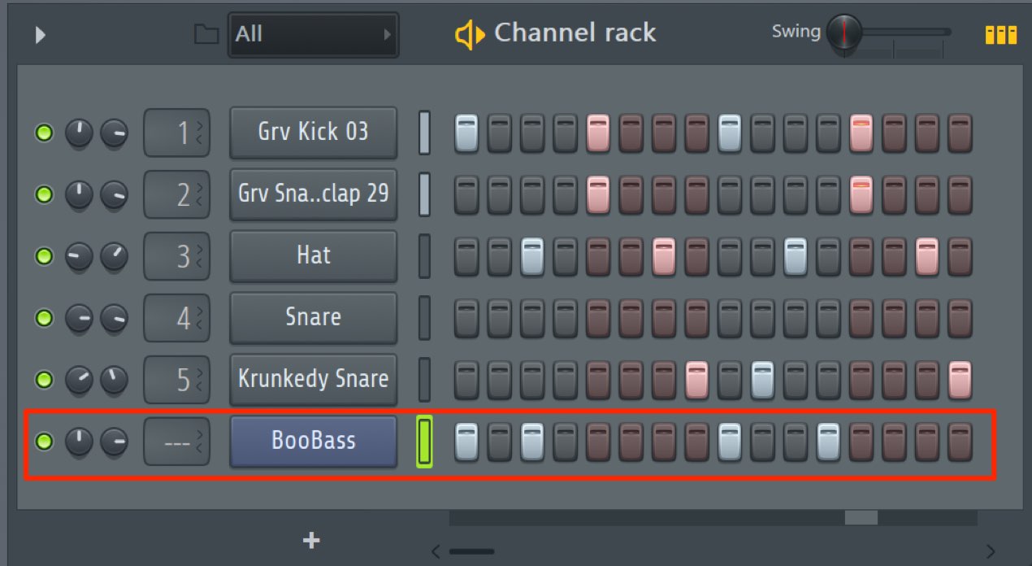Click the right scroll arrow at bottom

tap(990, 551)
